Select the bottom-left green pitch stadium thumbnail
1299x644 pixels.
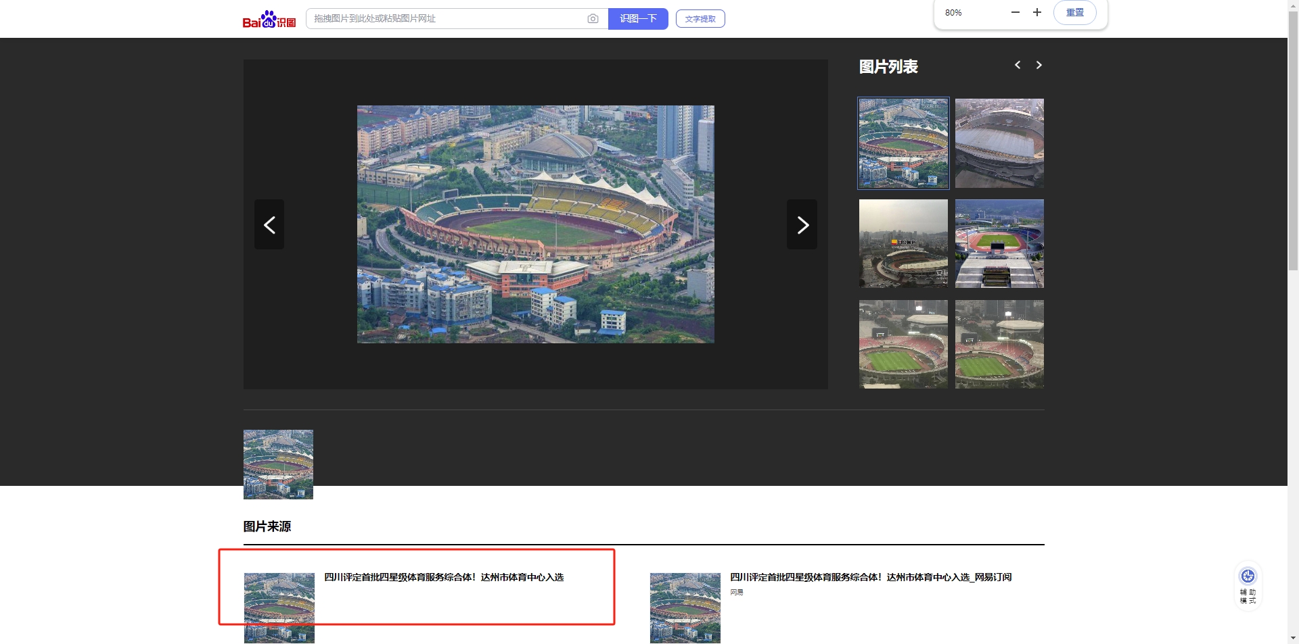pos(903,344)
